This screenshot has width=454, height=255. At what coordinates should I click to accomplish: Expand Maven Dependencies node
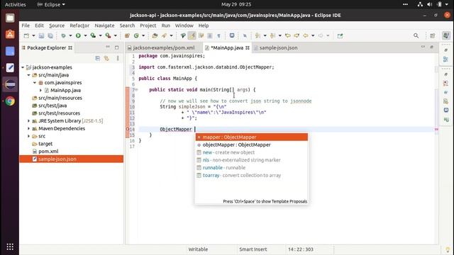[x=28, y=128]
